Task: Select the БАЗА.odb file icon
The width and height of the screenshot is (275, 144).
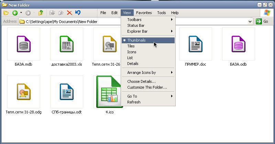Action: 238,45
